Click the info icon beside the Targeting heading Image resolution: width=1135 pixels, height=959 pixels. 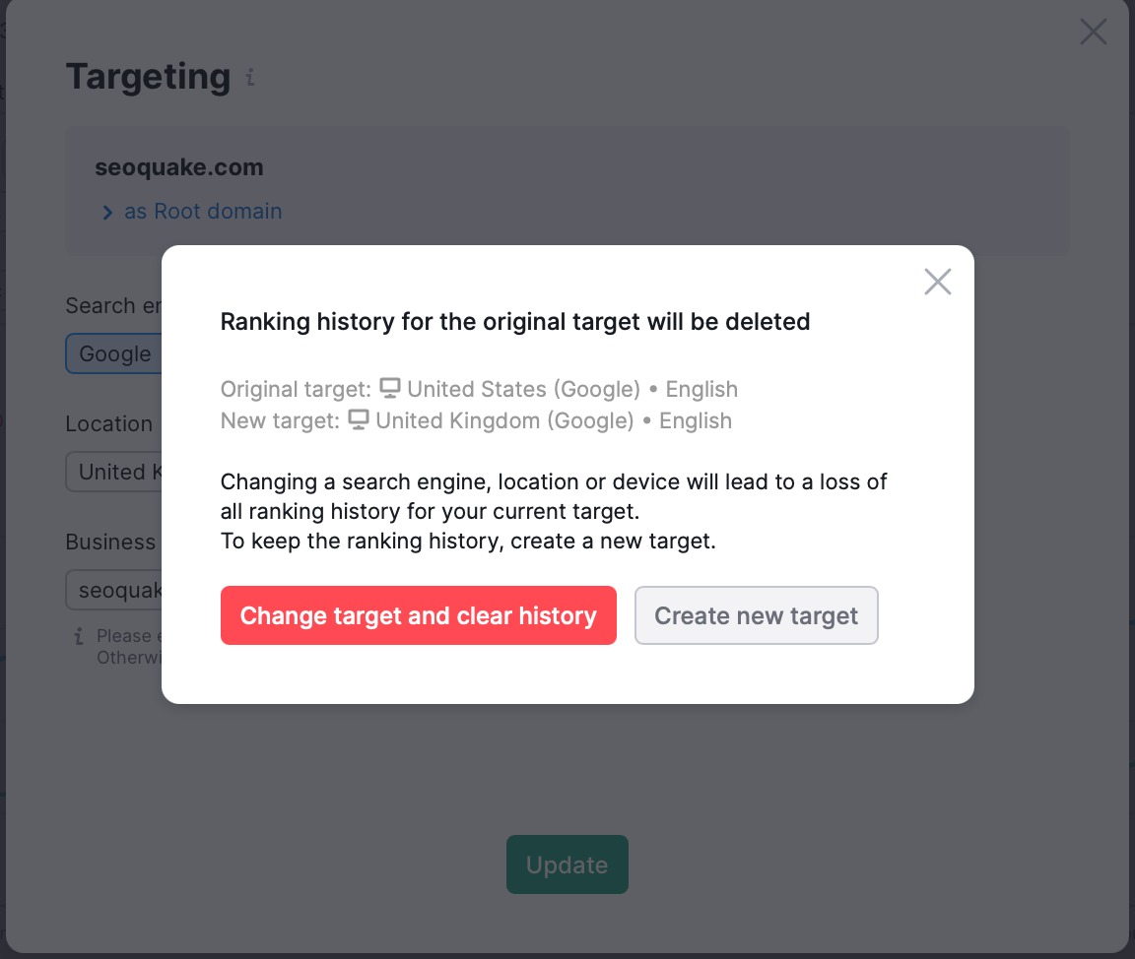[249, 79]
